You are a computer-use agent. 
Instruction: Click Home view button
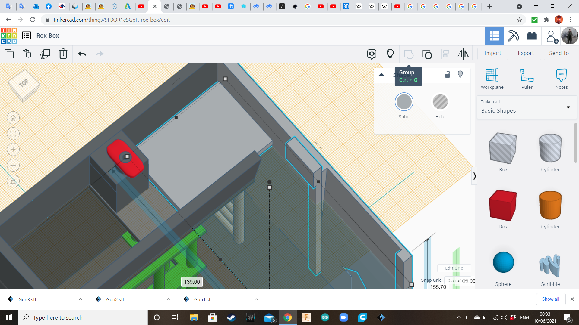point(13,118)
